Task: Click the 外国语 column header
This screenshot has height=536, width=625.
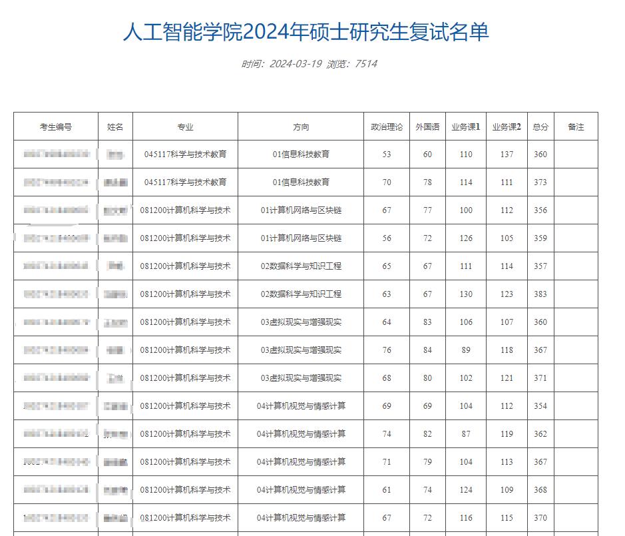Action: (x=427, y=127)
